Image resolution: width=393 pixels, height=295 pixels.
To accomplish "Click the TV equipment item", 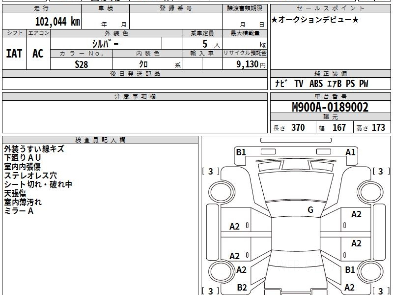I will point(299,84).
